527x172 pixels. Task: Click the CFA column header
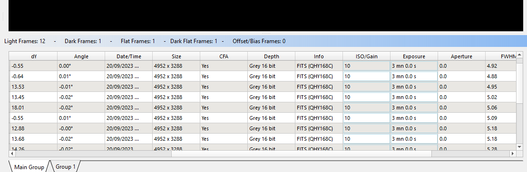(x=224, y=56)
